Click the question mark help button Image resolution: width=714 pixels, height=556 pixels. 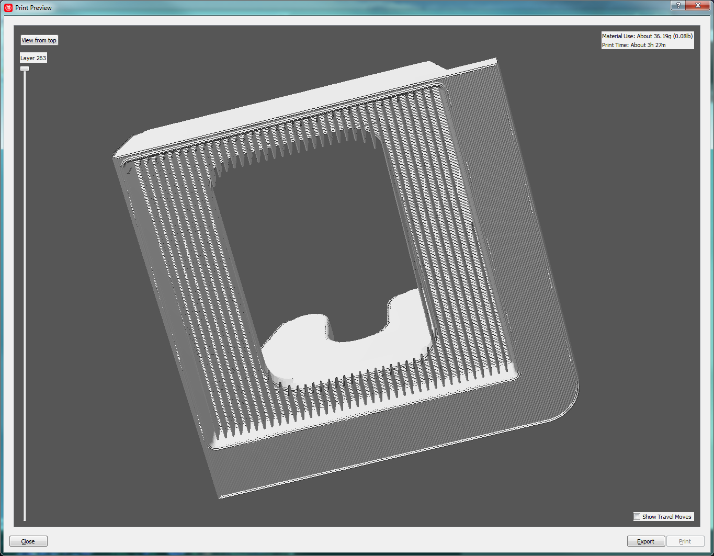pyautogui.click(x=678, y=5)
